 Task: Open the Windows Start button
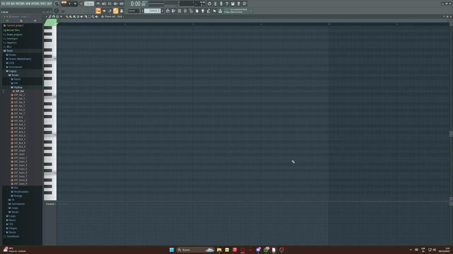[x=172, y=250]
